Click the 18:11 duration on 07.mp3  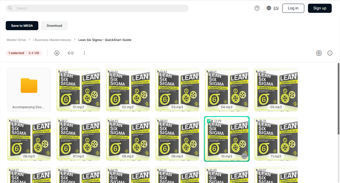click(64, 121)
